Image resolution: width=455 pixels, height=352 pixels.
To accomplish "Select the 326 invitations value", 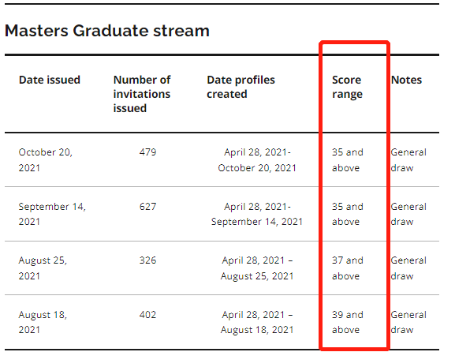I will (147, 260).
